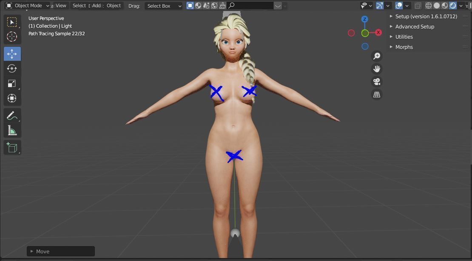Switch to Material Preview shading
This screenshot has height=261, width=472.
pos(445,6)
